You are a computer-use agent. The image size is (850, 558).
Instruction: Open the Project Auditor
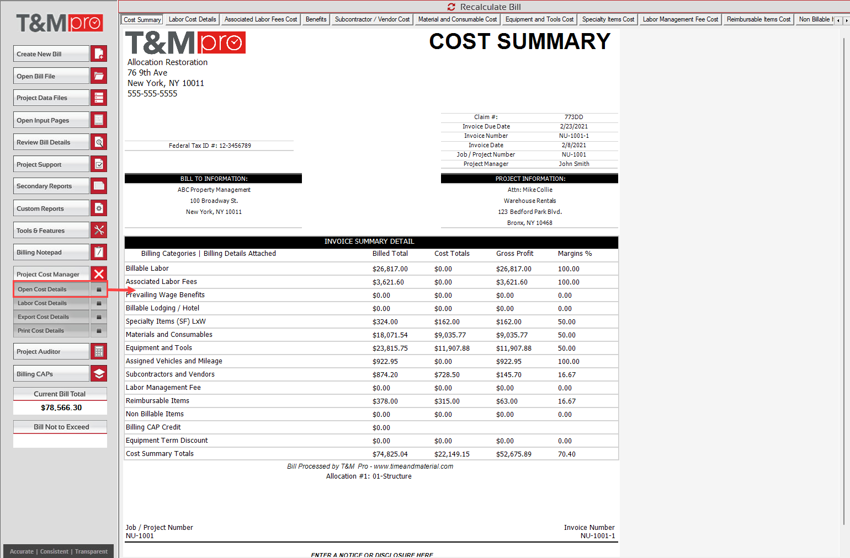point(51,351)
